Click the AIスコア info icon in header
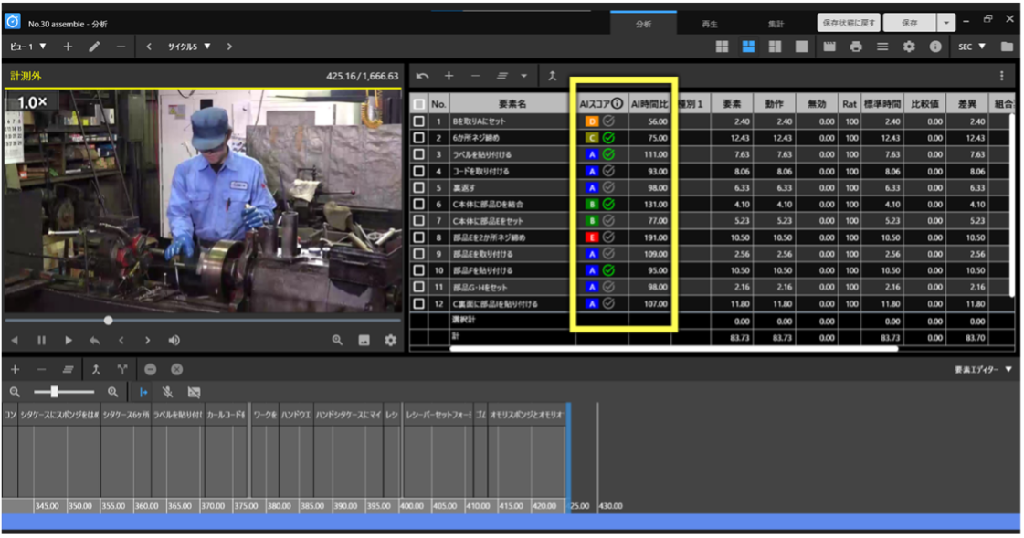The width and height of the screenshot is (1024, 538). click(x=618, y=104)
